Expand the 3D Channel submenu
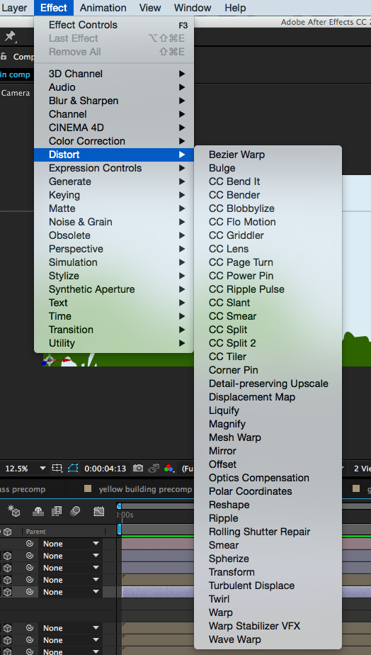This screenshot has height=655, width=371. click(x=114, y=74)
